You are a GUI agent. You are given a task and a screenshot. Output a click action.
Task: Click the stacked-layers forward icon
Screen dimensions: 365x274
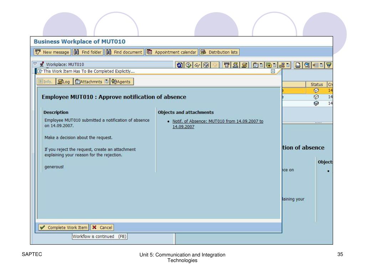point(235,65)
